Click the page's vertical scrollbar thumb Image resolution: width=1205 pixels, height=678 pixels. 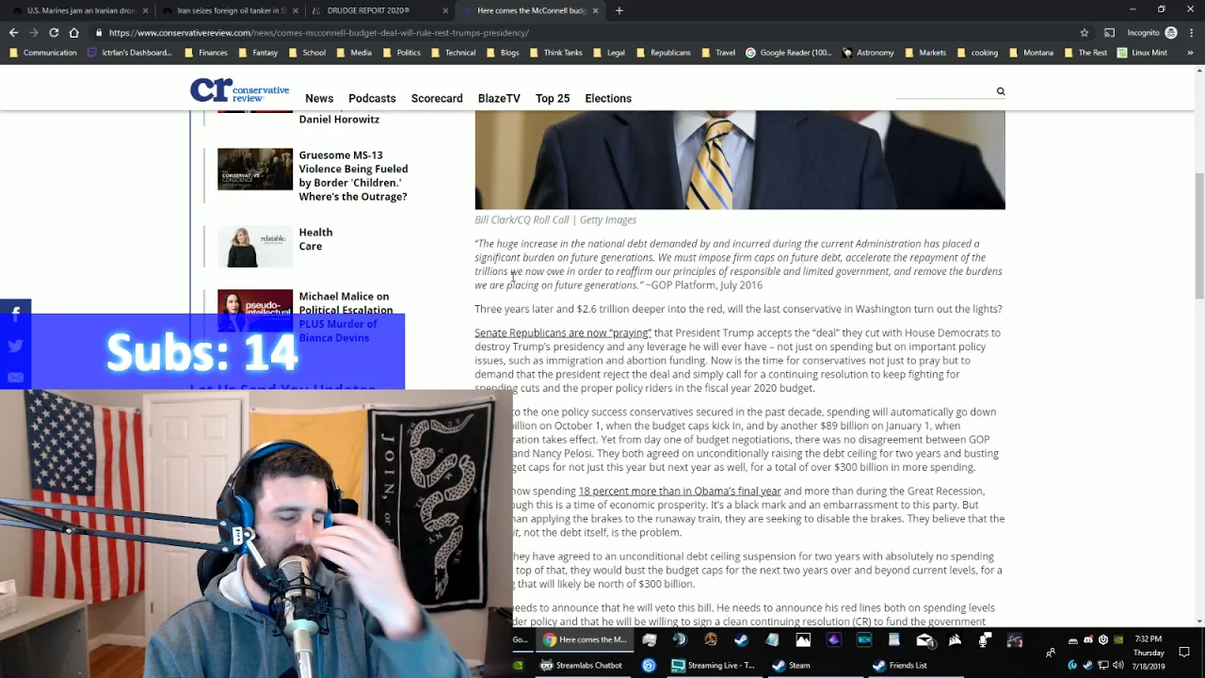(1198, 235)
